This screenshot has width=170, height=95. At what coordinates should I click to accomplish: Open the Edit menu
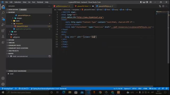coord(11,2)
